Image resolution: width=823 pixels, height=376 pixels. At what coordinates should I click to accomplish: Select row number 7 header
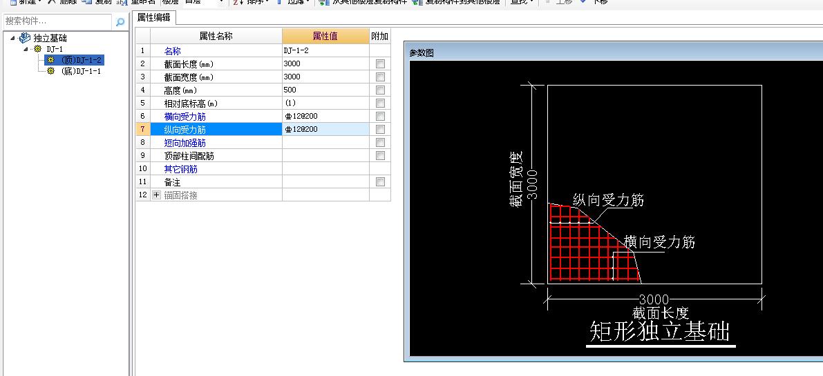click(143, 129)
